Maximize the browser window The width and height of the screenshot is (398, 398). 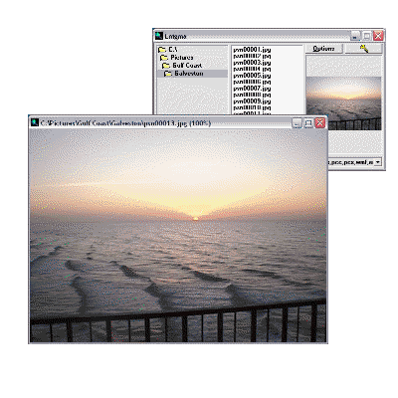(x=367, y=36)
